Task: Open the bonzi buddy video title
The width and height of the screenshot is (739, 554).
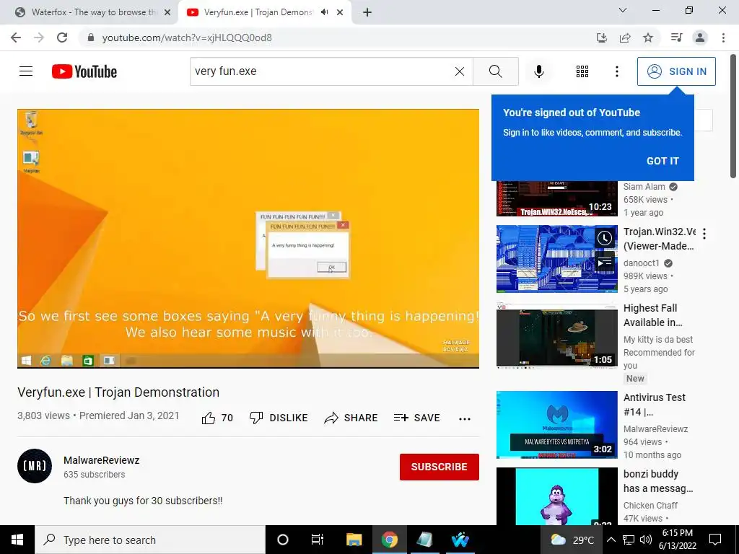Action: (658, 481)
